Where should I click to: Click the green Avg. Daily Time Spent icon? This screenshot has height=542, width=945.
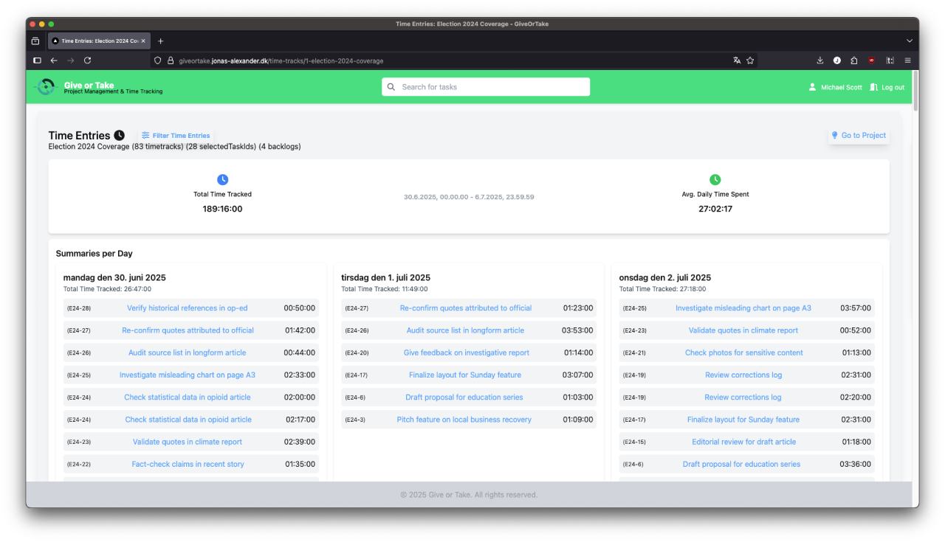click(715, 180)
